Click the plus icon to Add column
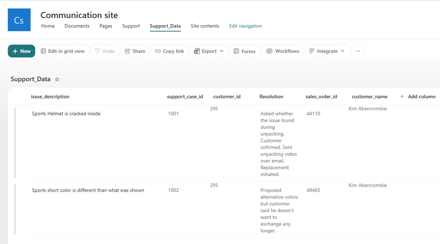Viewport: 440px width, 244px height. pyautogui.click(x=402, y=96)
